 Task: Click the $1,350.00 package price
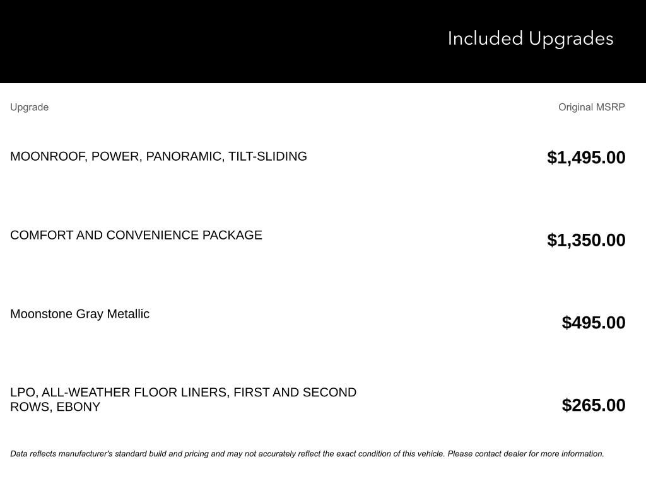[x=586, y=240]
